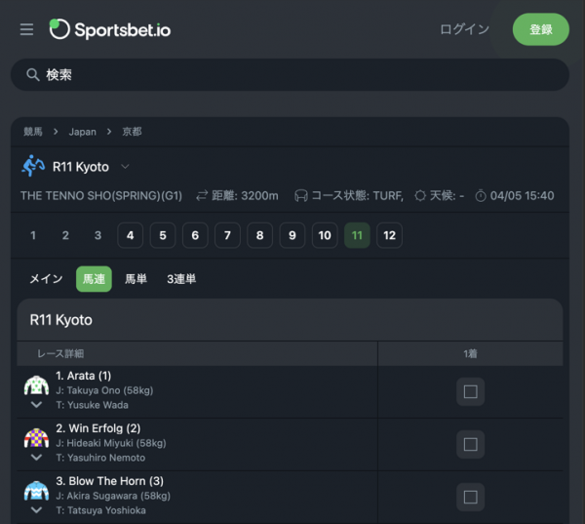Tick the 1着 checkbox for Win Erfolg
This screenshot has width=585, height=524.
click(471, 444)
